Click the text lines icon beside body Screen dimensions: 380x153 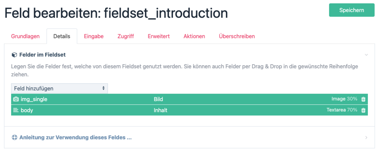tap(16, 110)
